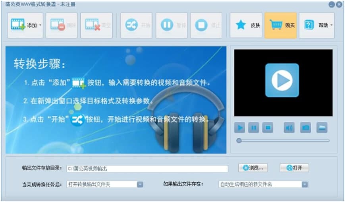This screenshot has width=345, height=202.
Task: Open the 当完成转换任务后 dropdown
Action: click(x=105, y=185)
